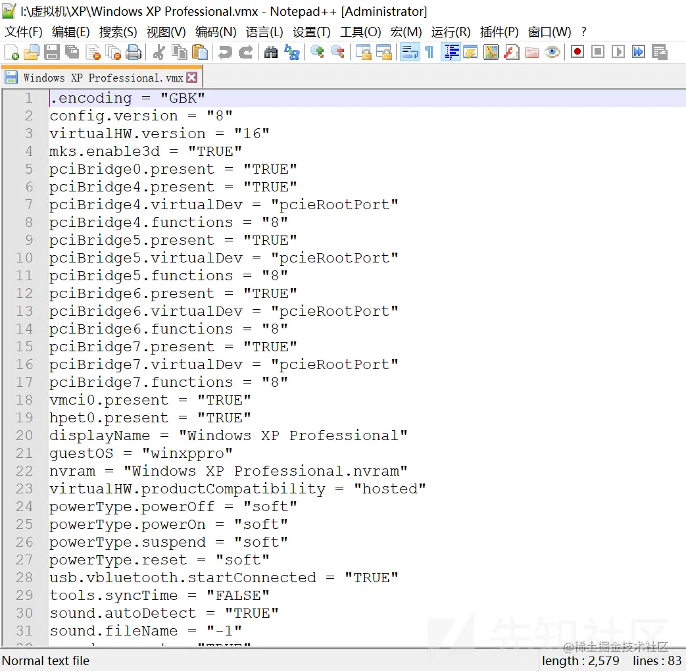This screenshot has width=686, height=671.
Task: Zoom out with the magnifier minus icon
Action: (338, 52)
